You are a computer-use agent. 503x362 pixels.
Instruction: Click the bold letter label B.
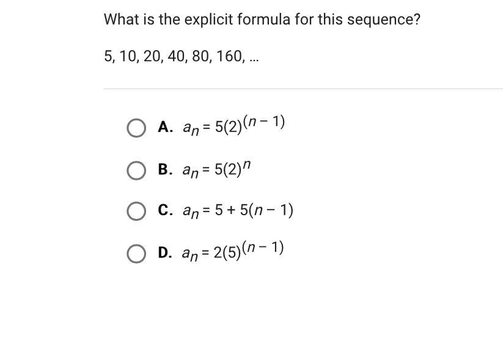(x=165, y=169)
